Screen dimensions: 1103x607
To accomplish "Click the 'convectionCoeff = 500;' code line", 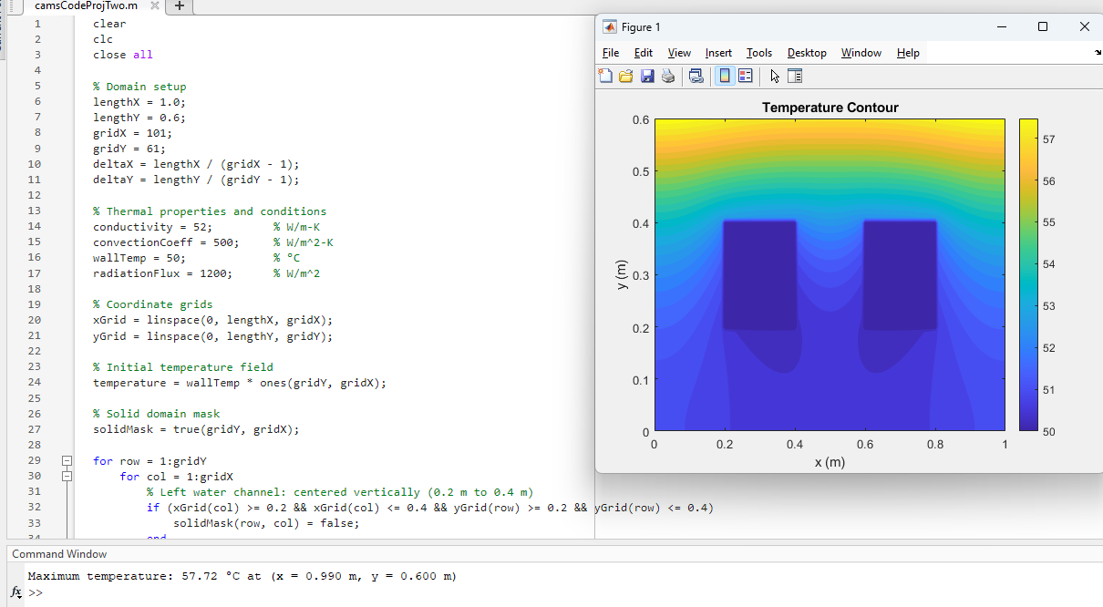I will click(x=166, y=242).
